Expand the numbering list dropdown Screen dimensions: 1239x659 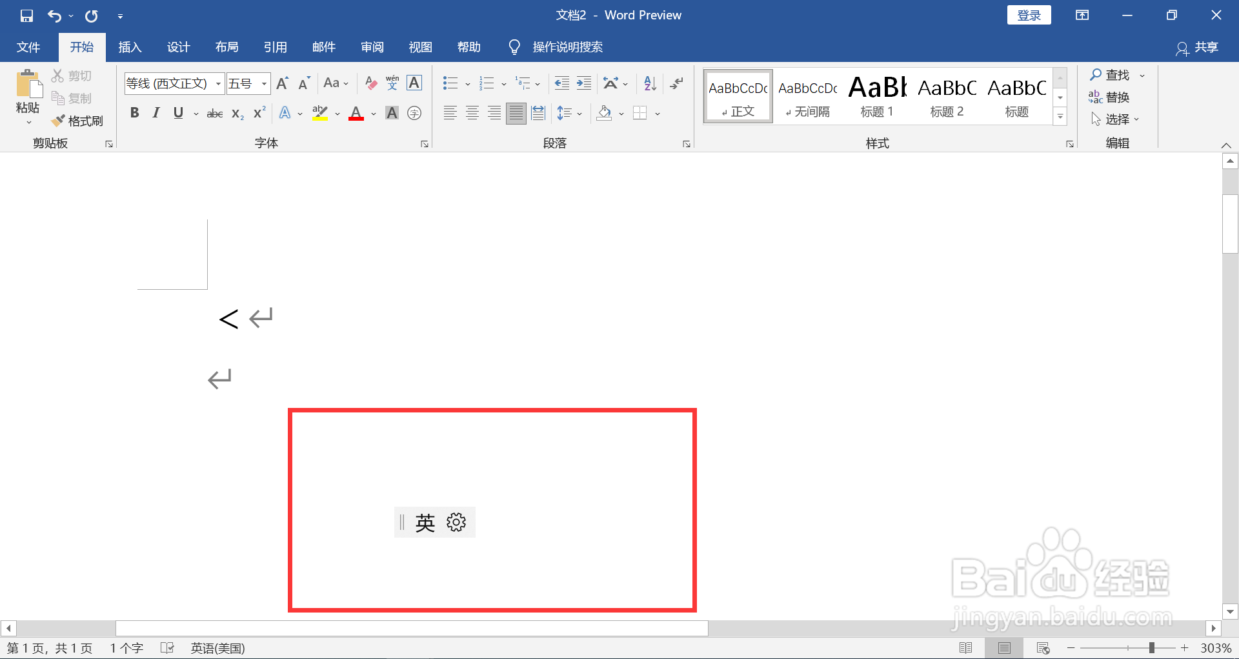(504, 84)
